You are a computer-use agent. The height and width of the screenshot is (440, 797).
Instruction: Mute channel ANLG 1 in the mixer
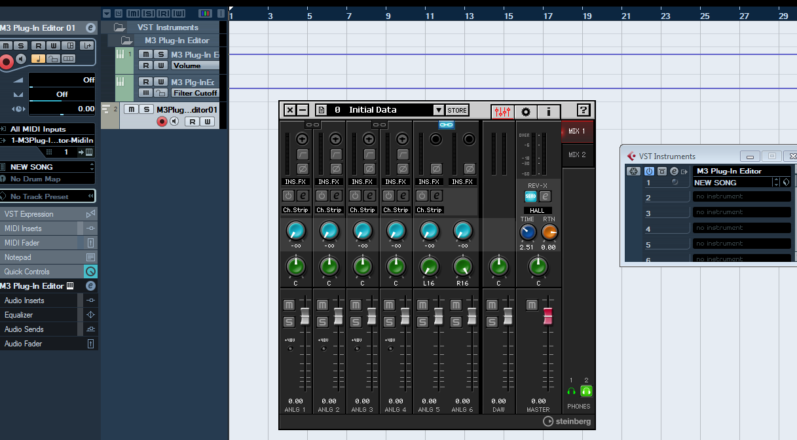pos(289,305)
